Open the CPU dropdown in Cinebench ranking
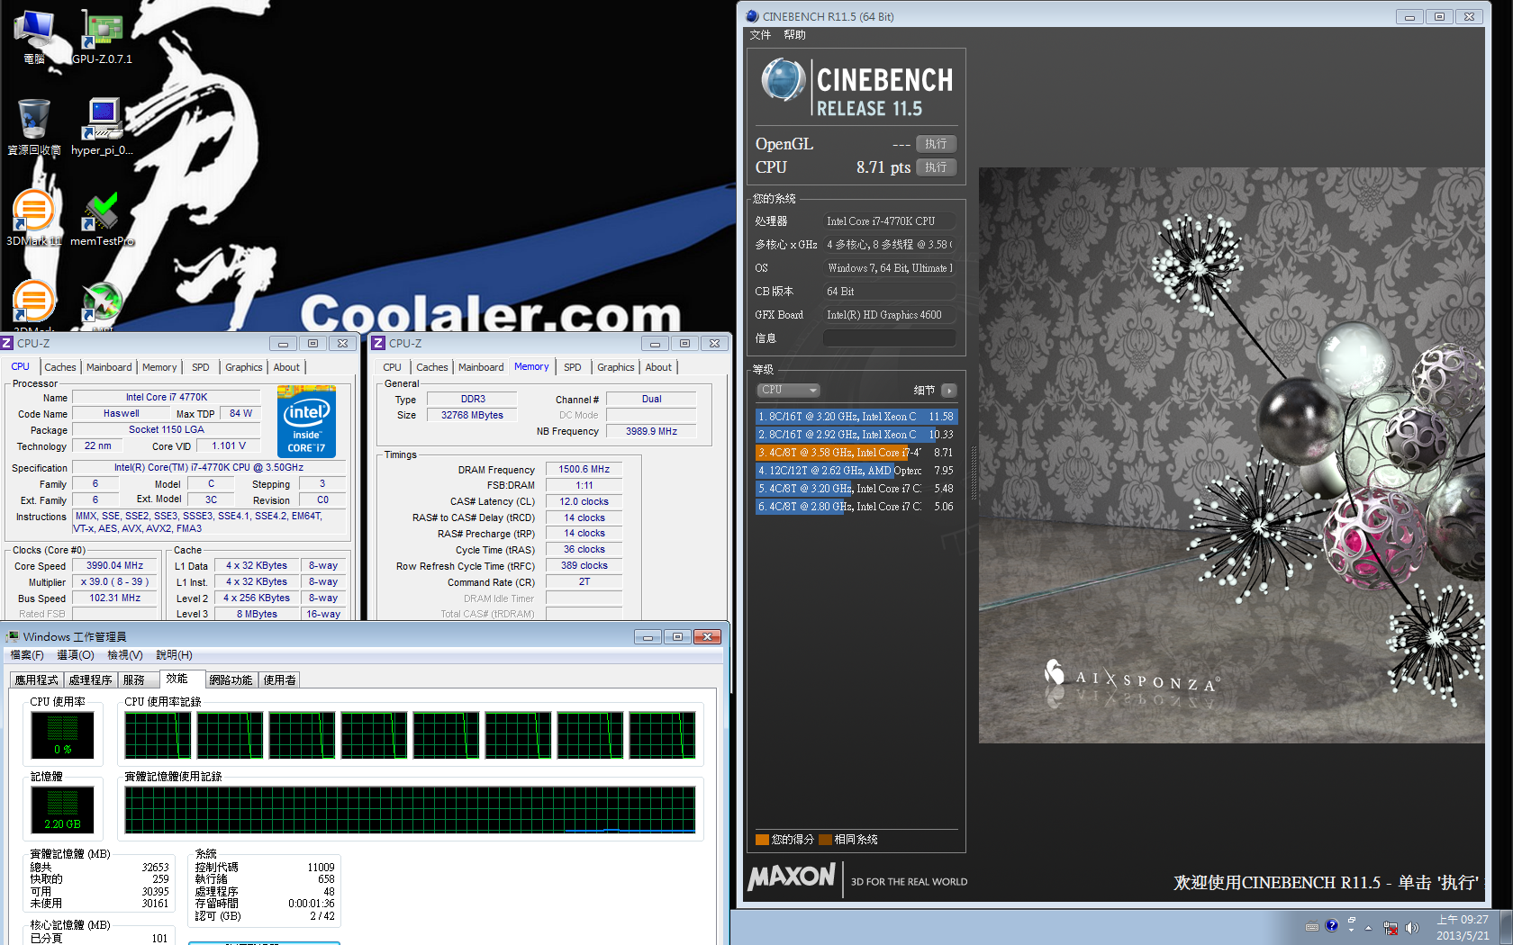The width and height of the screenshot is (1513, 945). point(788,391)
